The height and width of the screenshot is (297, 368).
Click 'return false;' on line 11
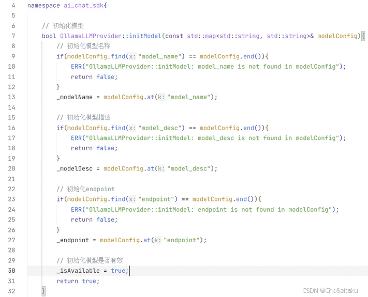click(x=94, y=77)
